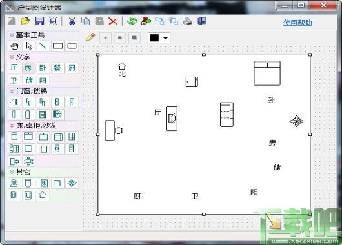Insert the 厨 kitchen text label
342x245 pixels.
(72, 68)
